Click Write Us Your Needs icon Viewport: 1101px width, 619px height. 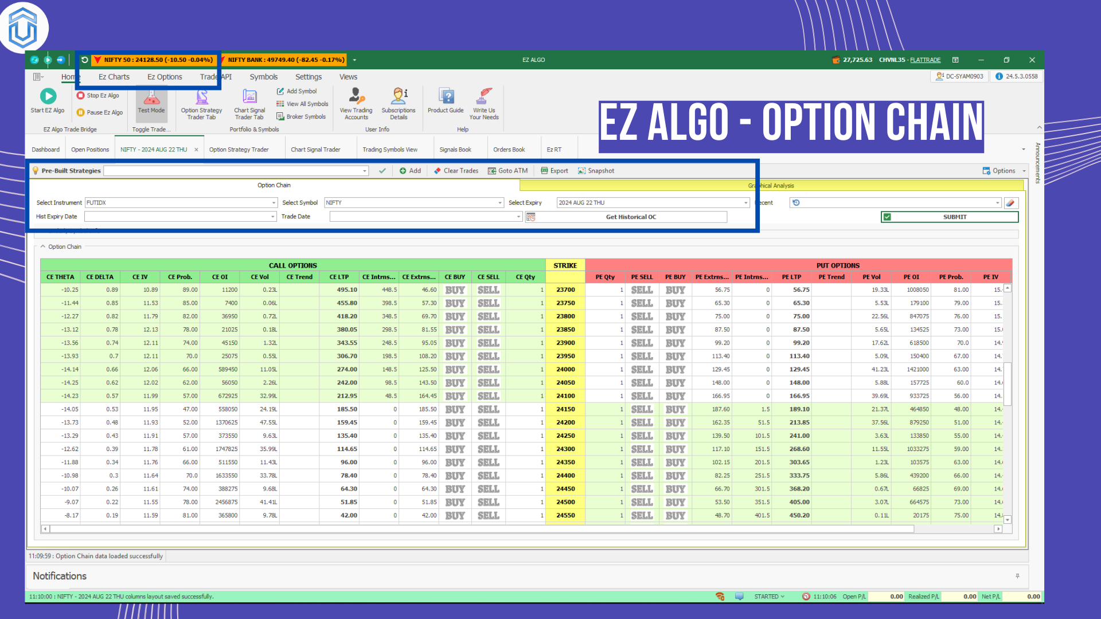(484, 96)
